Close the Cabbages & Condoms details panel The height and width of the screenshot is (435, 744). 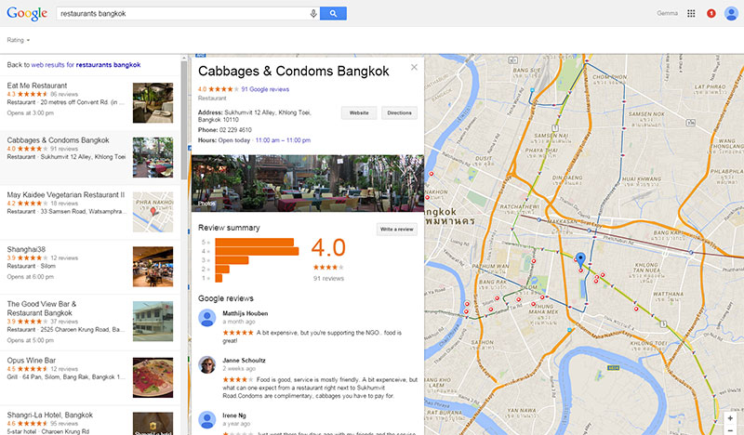click(x=414, y=67)
